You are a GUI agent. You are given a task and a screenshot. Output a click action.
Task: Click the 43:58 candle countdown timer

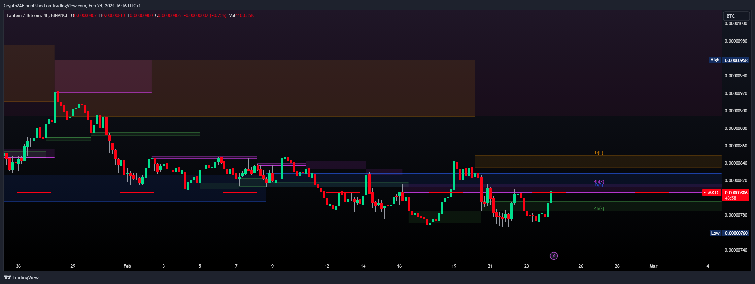coord(730,198)
